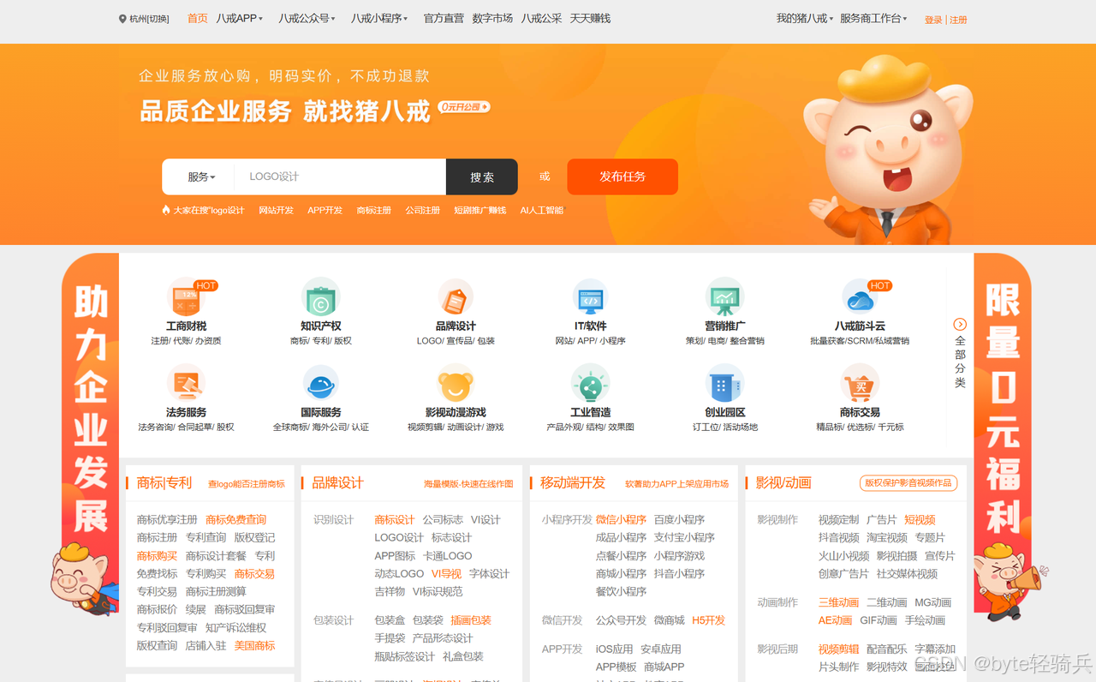Click 微信小程序 link
This screenshot has height=682, width=1096.
(x=621, y=519)
